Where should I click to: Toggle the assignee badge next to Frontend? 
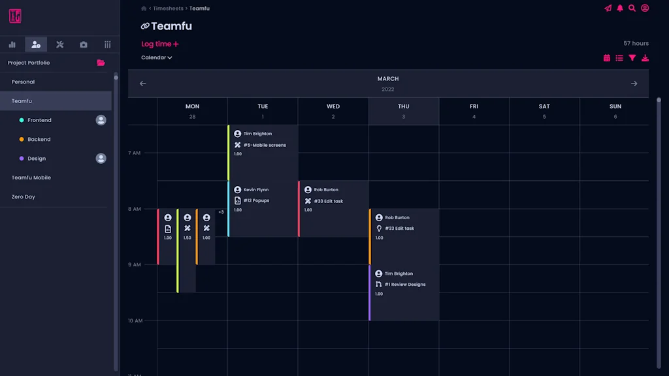point(101,120)
